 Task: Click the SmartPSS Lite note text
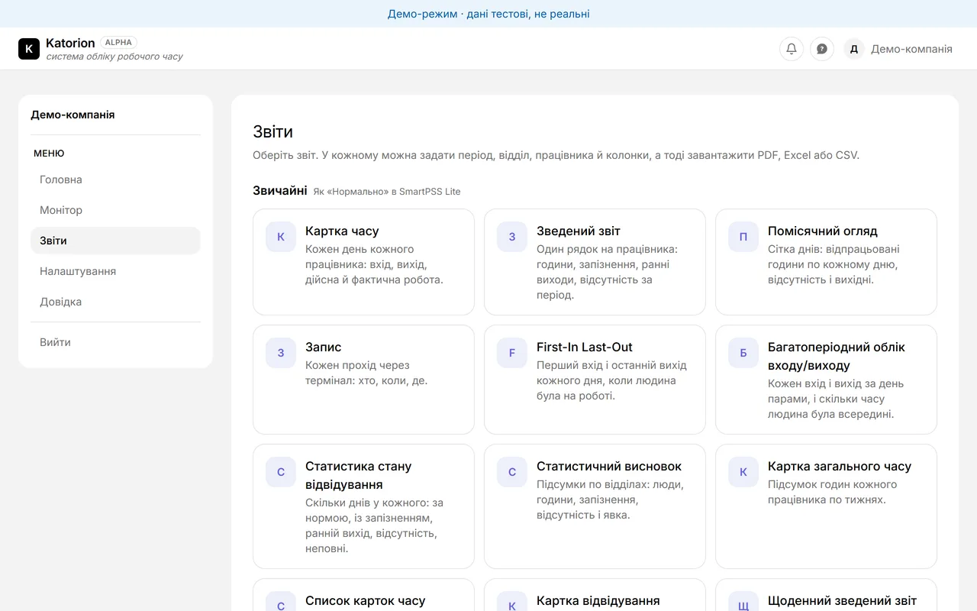click(x=387, y=192)
